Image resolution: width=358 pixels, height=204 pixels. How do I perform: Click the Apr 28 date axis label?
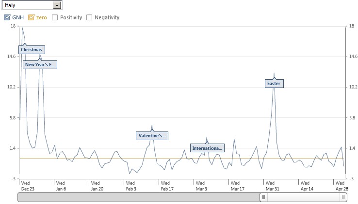coord(342,189)
